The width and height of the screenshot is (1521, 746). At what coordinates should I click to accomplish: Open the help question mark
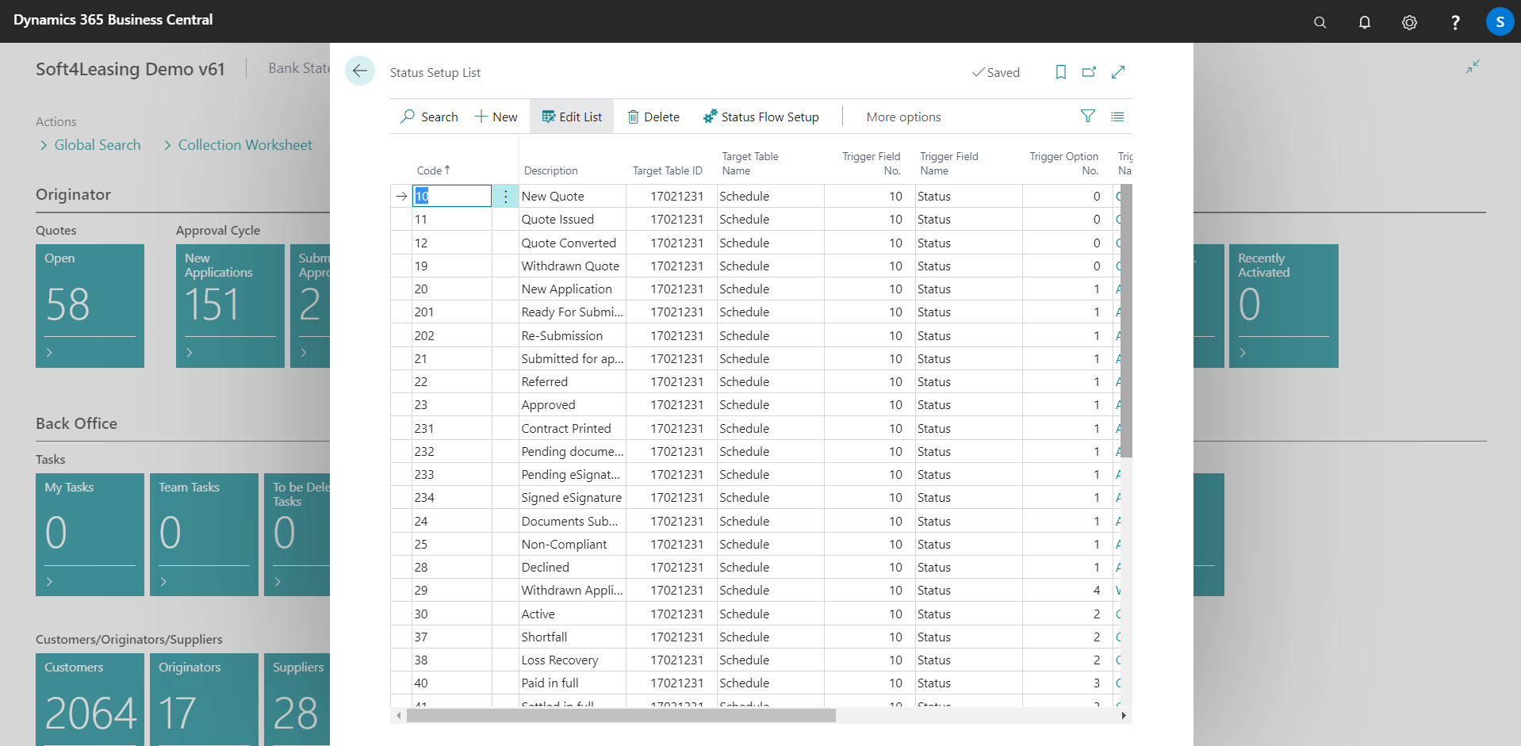(x=1454, y=22)
